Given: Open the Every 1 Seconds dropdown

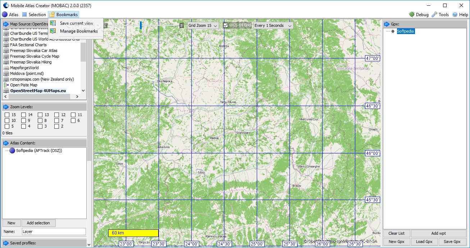Looking at the screenshot, I should [273, 25].
